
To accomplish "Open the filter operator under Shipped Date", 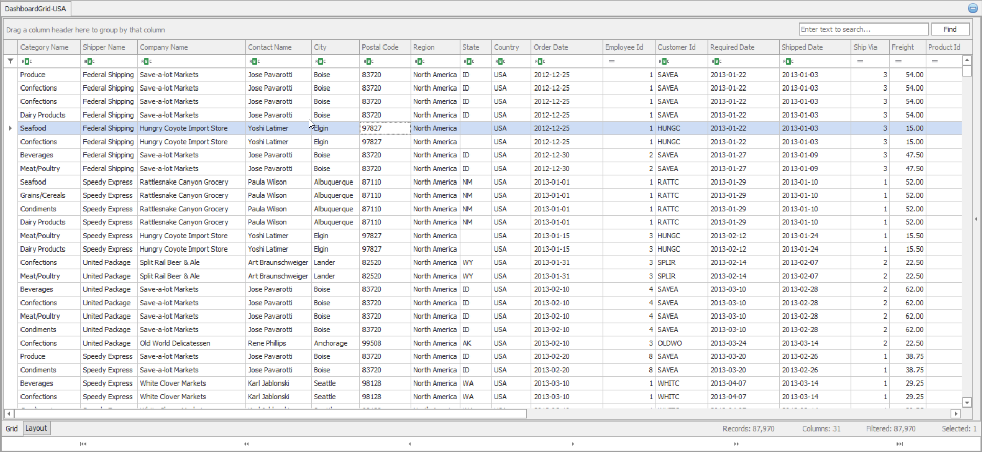I will [788, 61].
